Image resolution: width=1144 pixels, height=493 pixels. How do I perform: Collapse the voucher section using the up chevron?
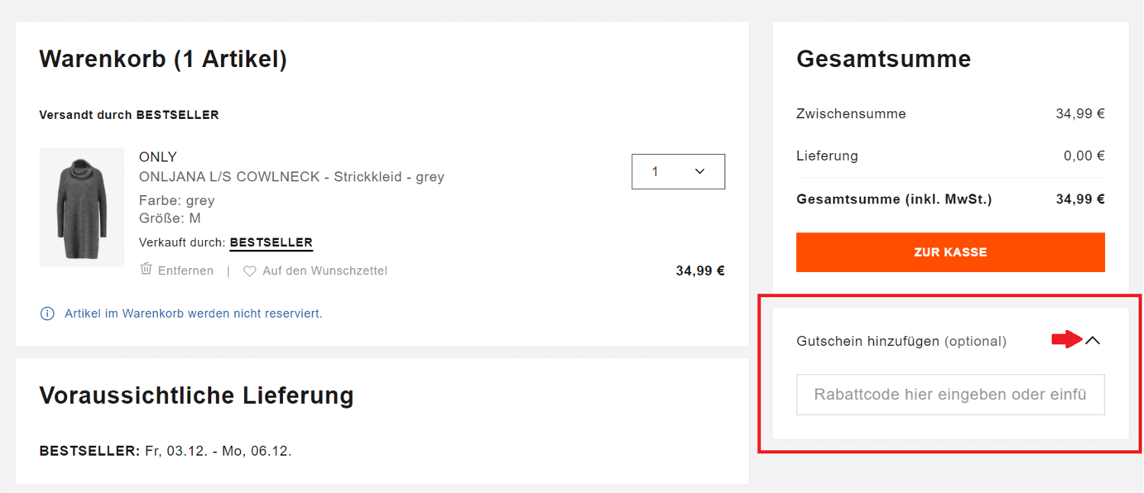click(1094, 341)
